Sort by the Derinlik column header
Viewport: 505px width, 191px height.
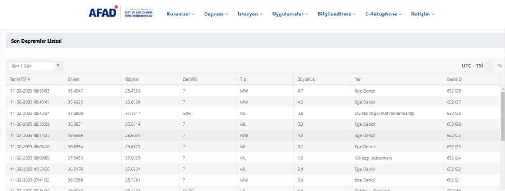(x=190, y=79)
